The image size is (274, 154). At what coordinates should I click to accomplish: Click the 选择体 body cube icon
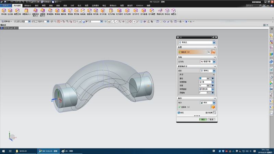pos(213,107)
